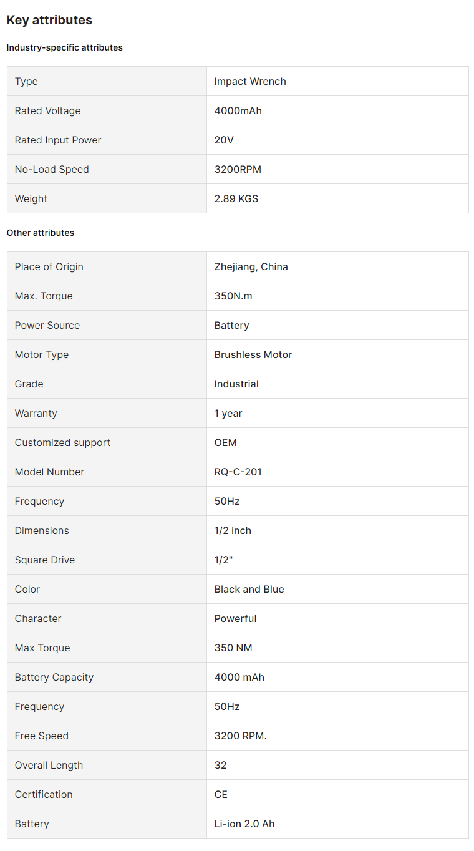Click the "Brushless Motor" value

(x=253, y=355)
